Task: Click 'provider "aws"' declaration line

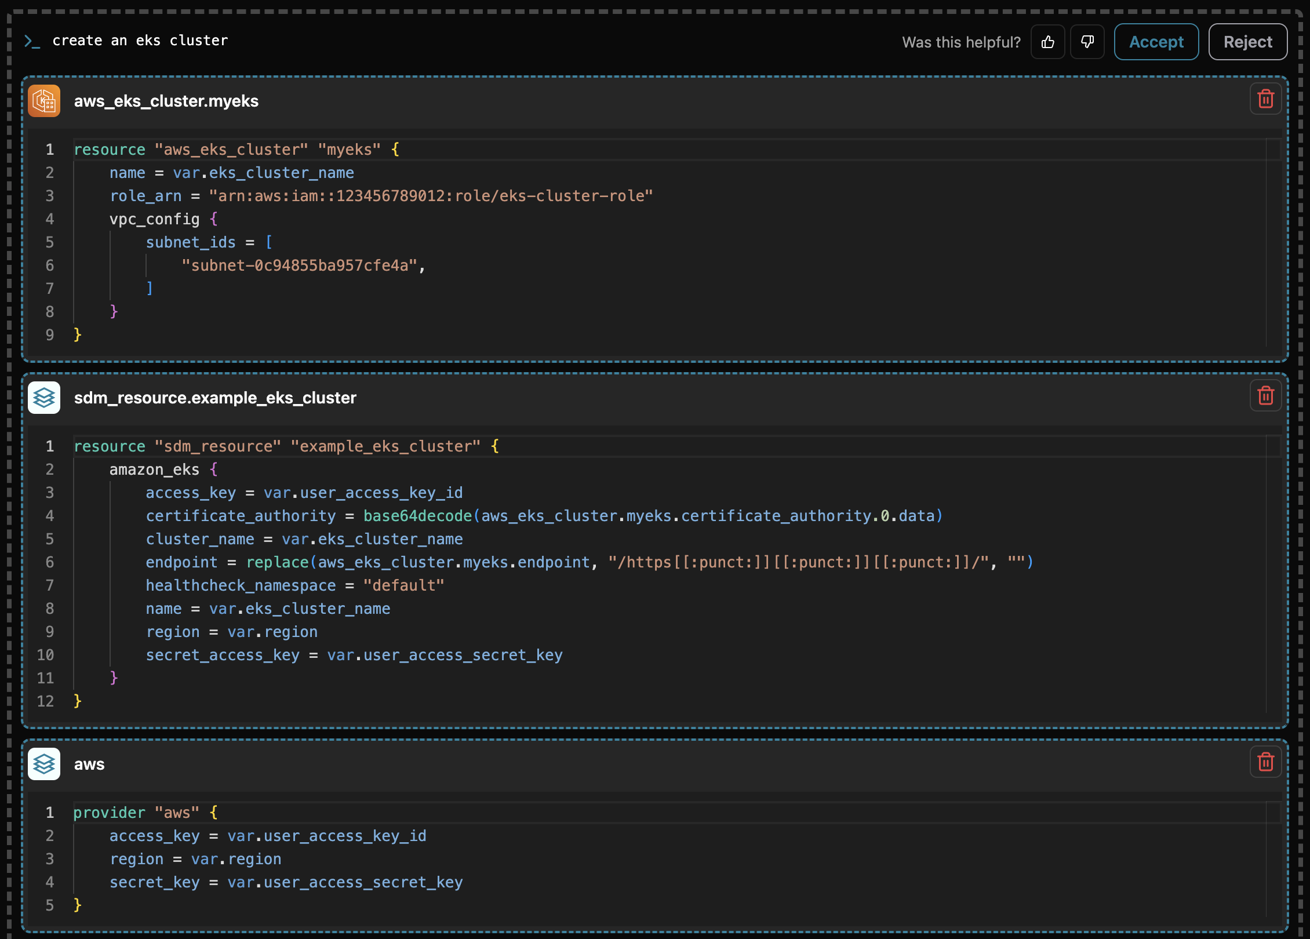Action: click(145, 813)
